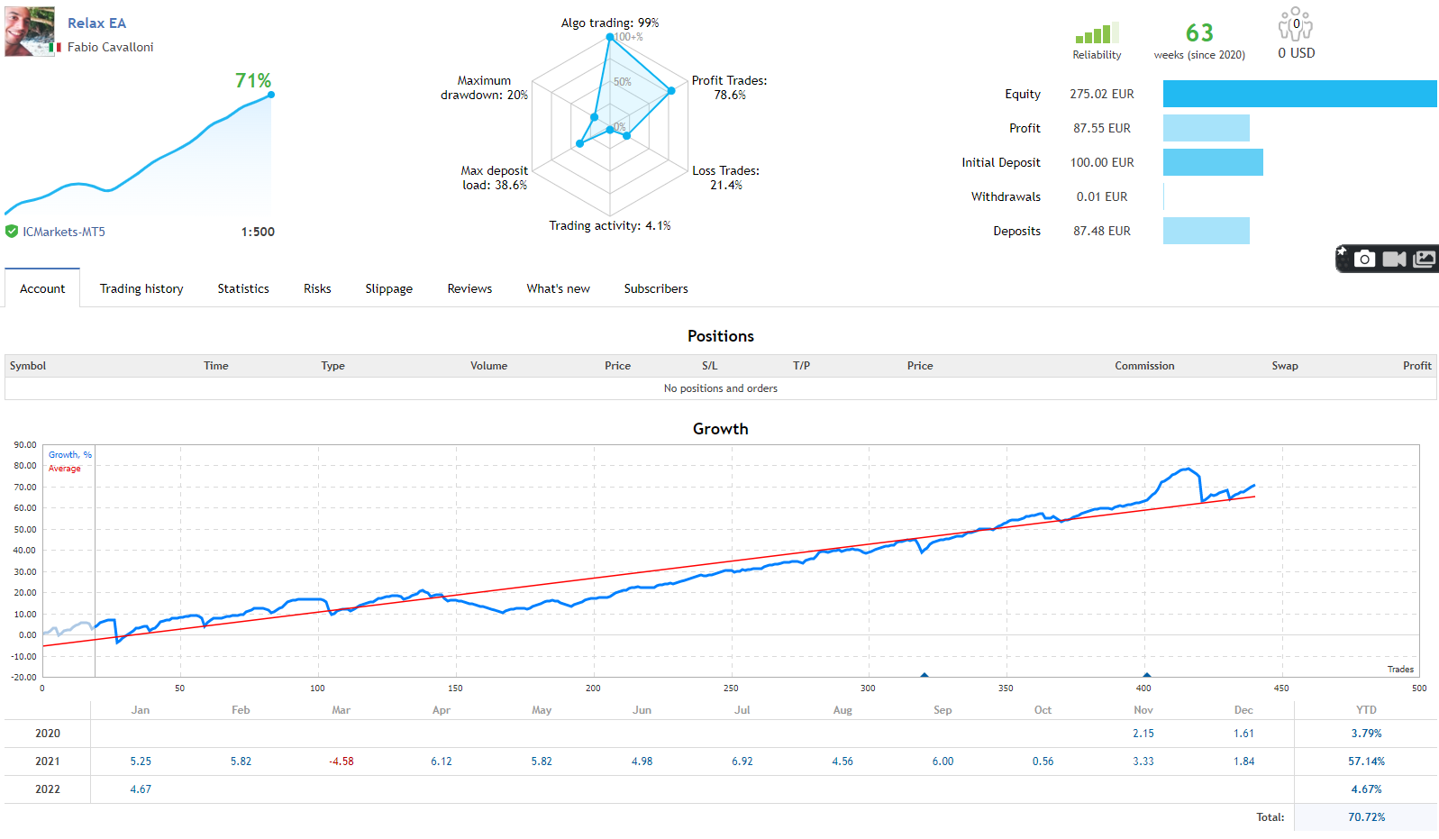Click the 70.72% total growth value
Screen dimensions: 1439x839
(1367, 817)
